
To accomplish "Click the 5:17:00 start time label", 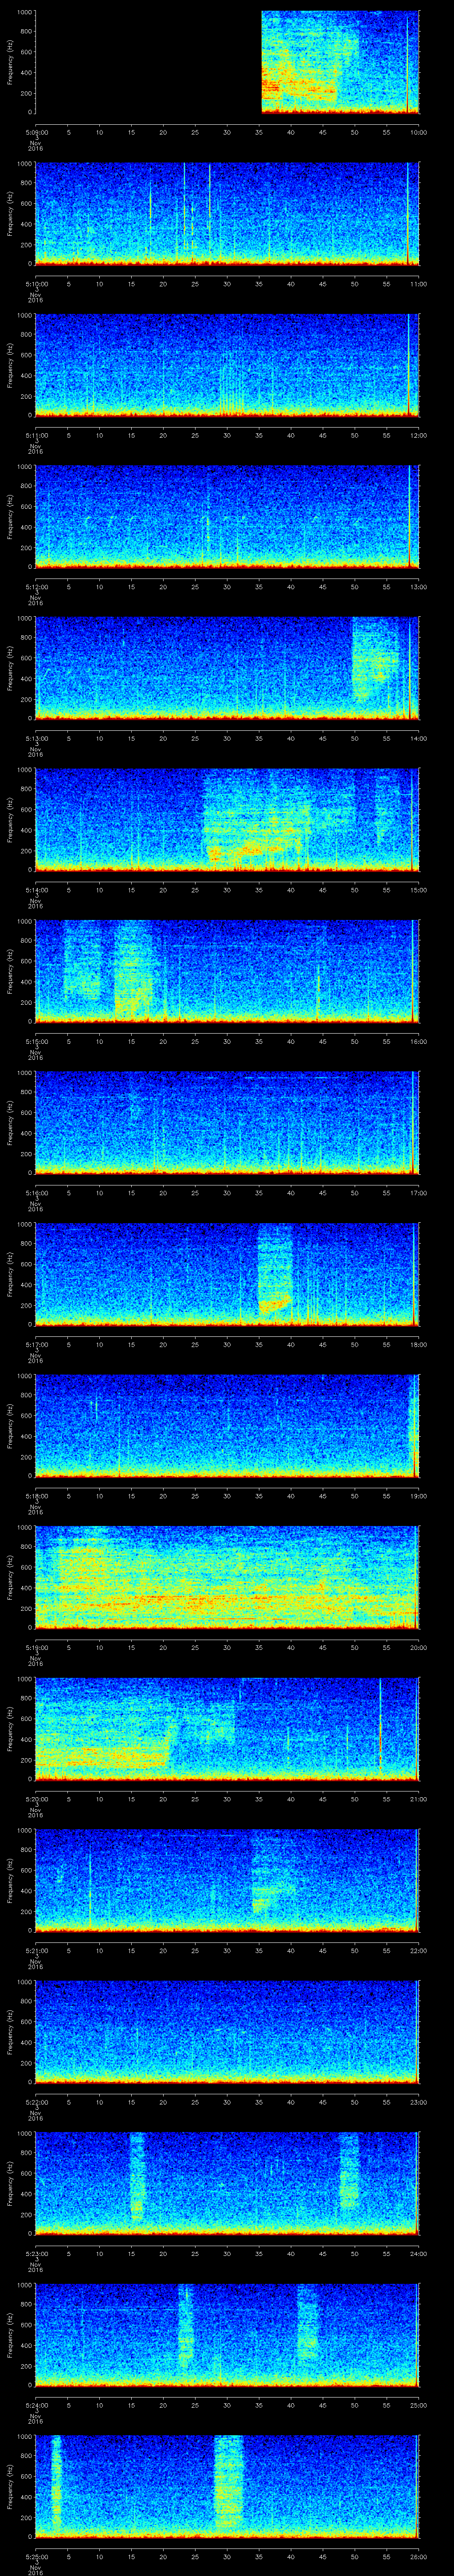I will [x=36, y=1344].
